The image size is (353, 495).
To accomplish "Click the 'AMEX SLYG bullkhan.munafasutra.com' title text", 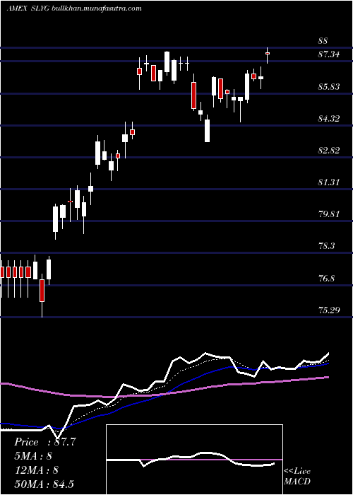I will (x=74, y=8).
